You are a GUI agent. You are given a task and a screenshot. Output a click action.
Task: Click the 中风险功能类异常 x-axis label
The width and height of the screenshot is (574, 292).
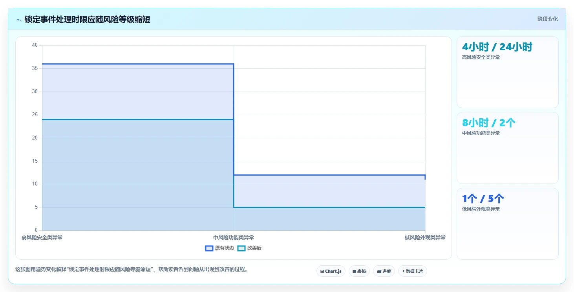pos(234,237)
